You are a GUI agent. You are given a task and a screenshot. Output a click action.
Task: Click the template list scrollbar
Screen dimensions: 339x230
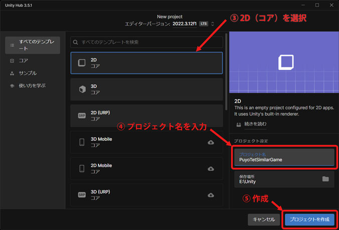226,71
